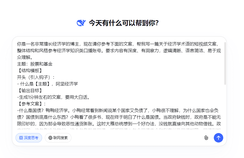244x158 pixels.
Task: Enable the 联网搜索 web search option
Action: [x=58, y=138]
